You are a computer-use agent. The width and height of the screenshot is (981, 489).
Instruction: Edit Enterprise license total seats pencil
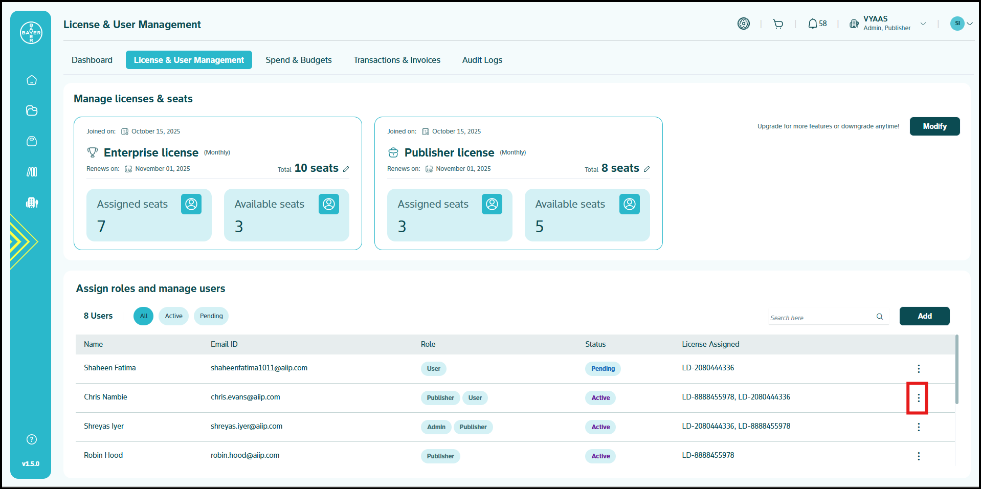point(346,169)
